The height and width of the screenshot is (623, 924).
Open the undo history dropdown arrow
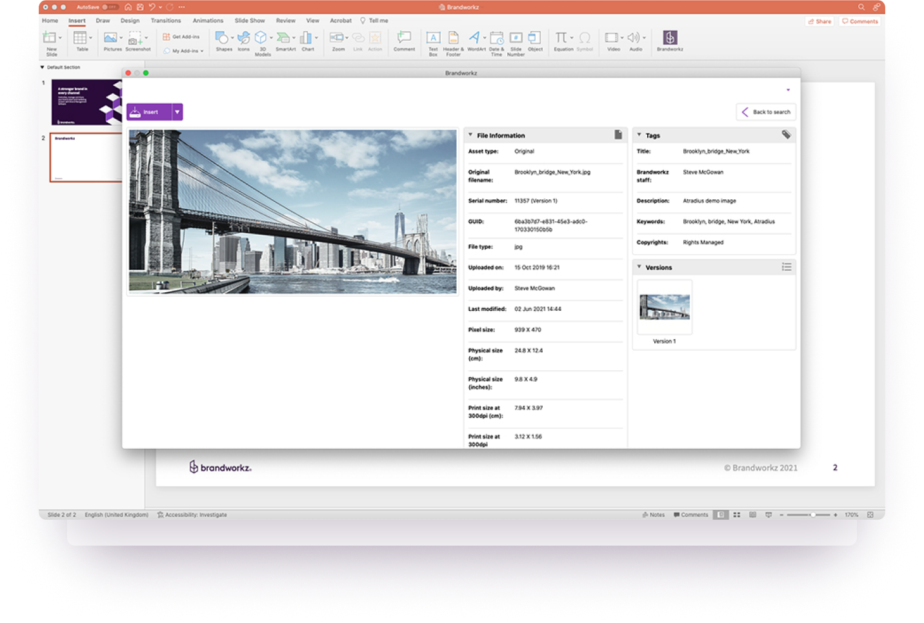coord(160,7)
